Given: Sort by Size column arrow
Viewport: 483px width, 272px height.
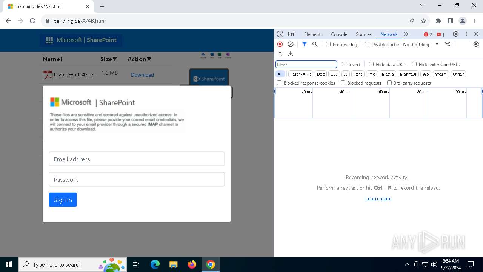Looking at the screenshot, I should tap(115, 59).
